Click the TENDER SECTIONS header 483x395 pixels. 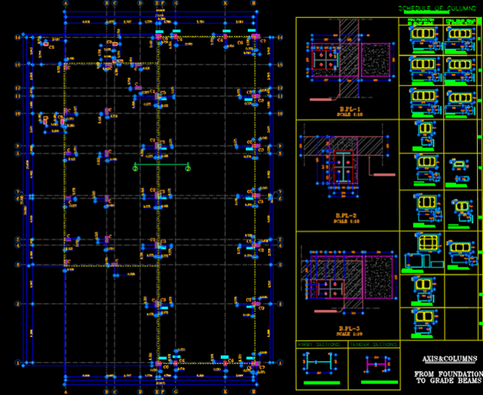(x=373, y=344)
